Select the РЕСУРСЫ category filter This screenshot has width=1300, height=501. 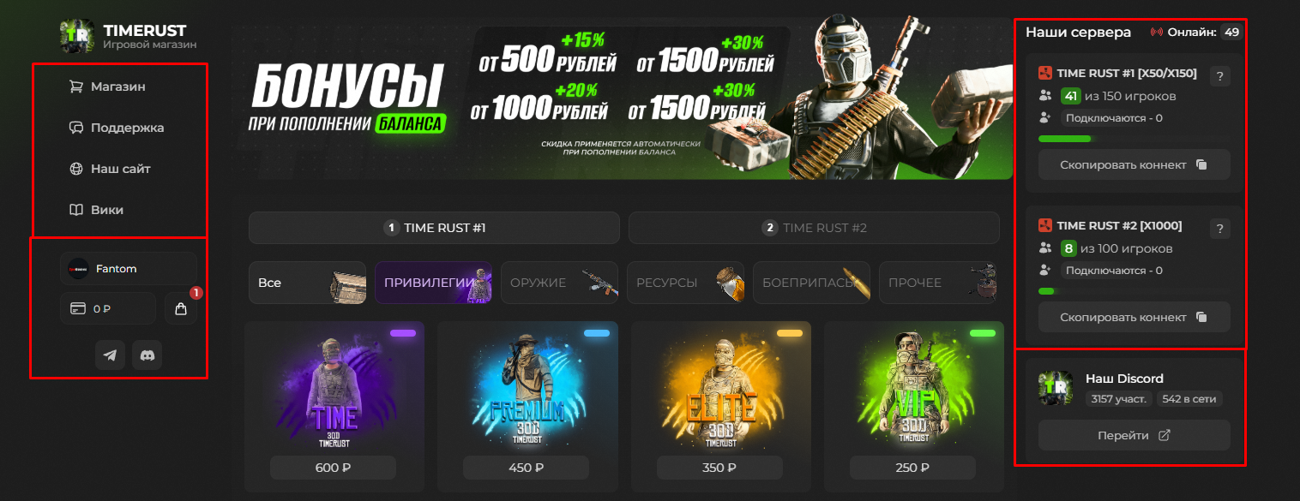tap(685, 283)
